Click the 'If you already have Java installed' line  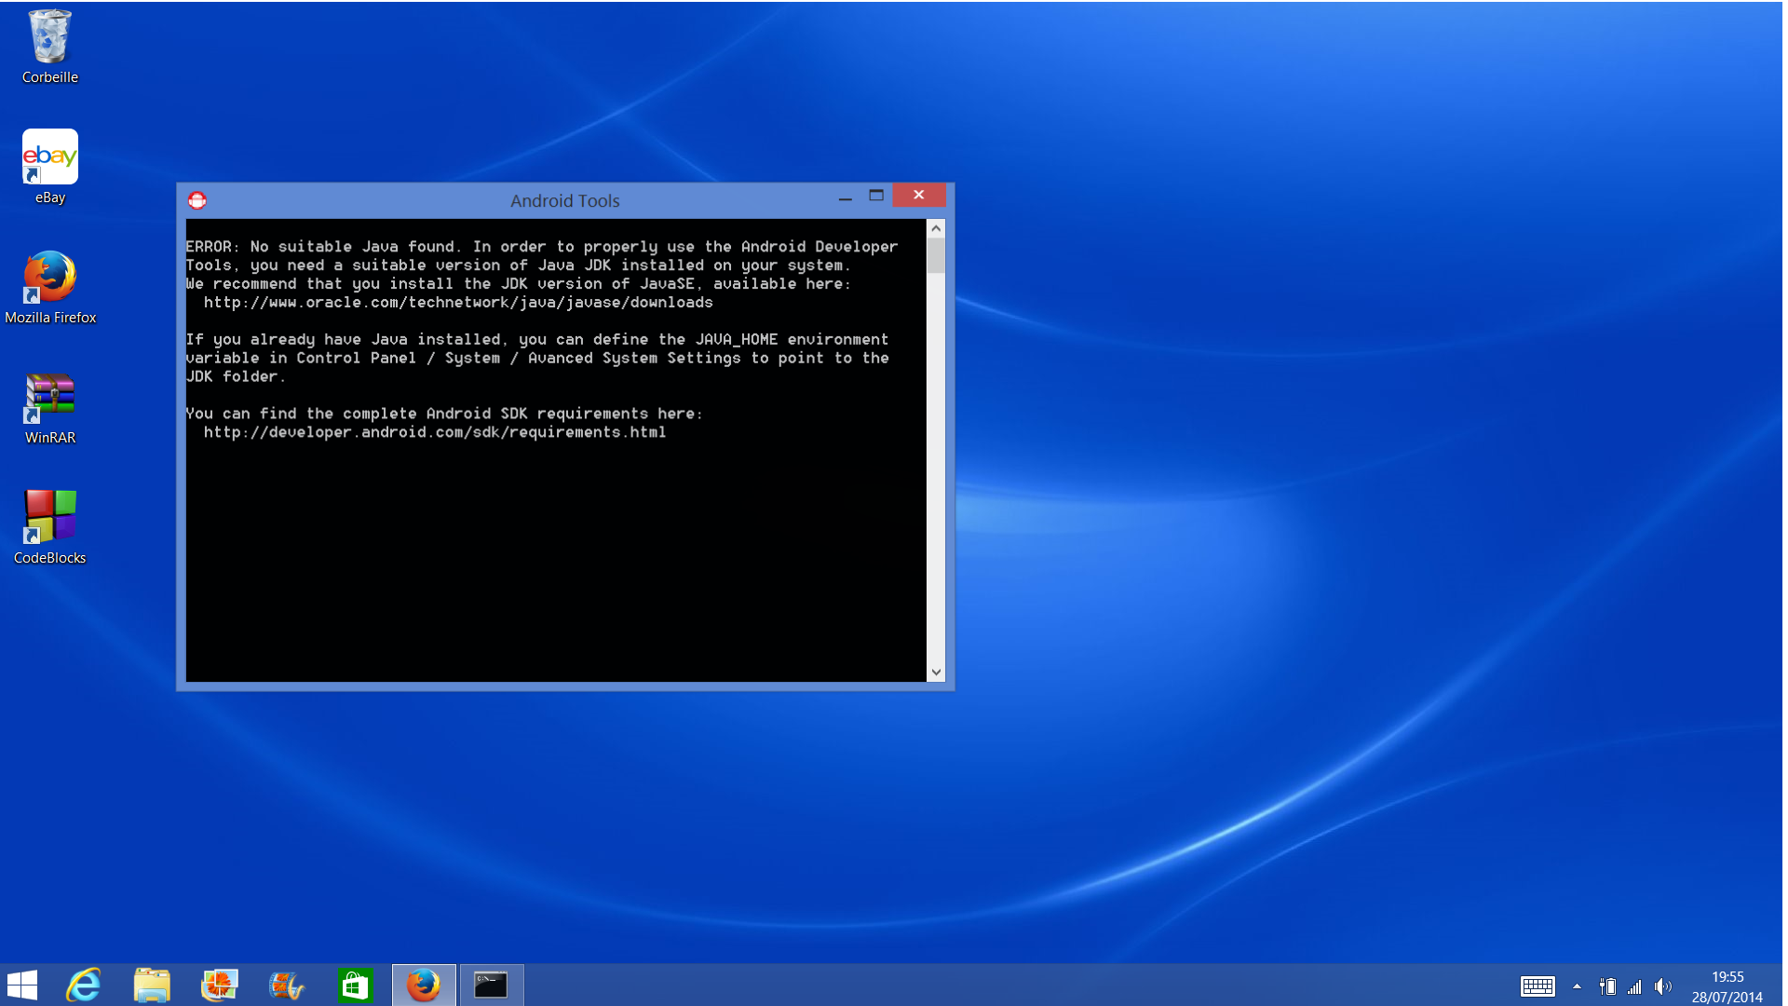(537, 340)
